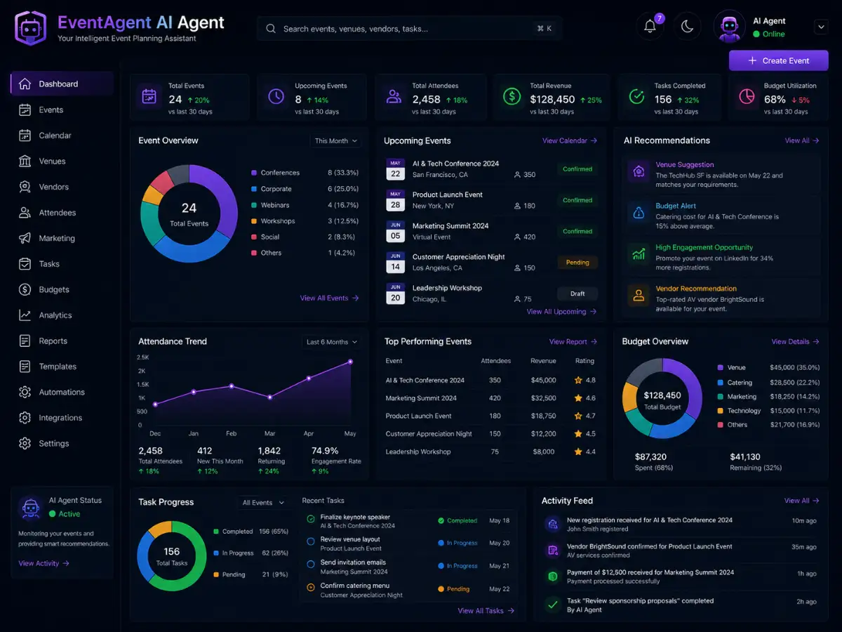Click the Total Attendees people stat icon
842x632 pixels.
(x=394, y=97)
